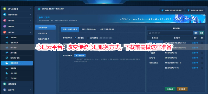The width and height of the screenshot is (208, 94).
Task: Select the 能力评定 scale category
Action: (152, 58)
